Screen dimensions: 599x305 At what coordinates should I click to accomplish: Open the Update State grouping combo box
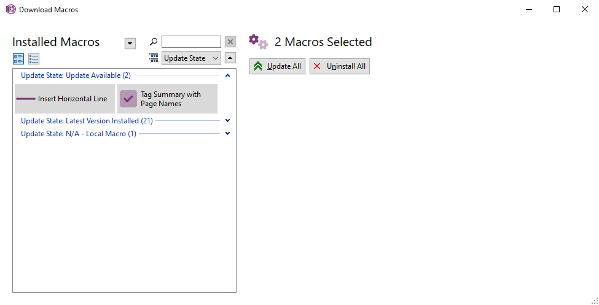pos(191,58)
